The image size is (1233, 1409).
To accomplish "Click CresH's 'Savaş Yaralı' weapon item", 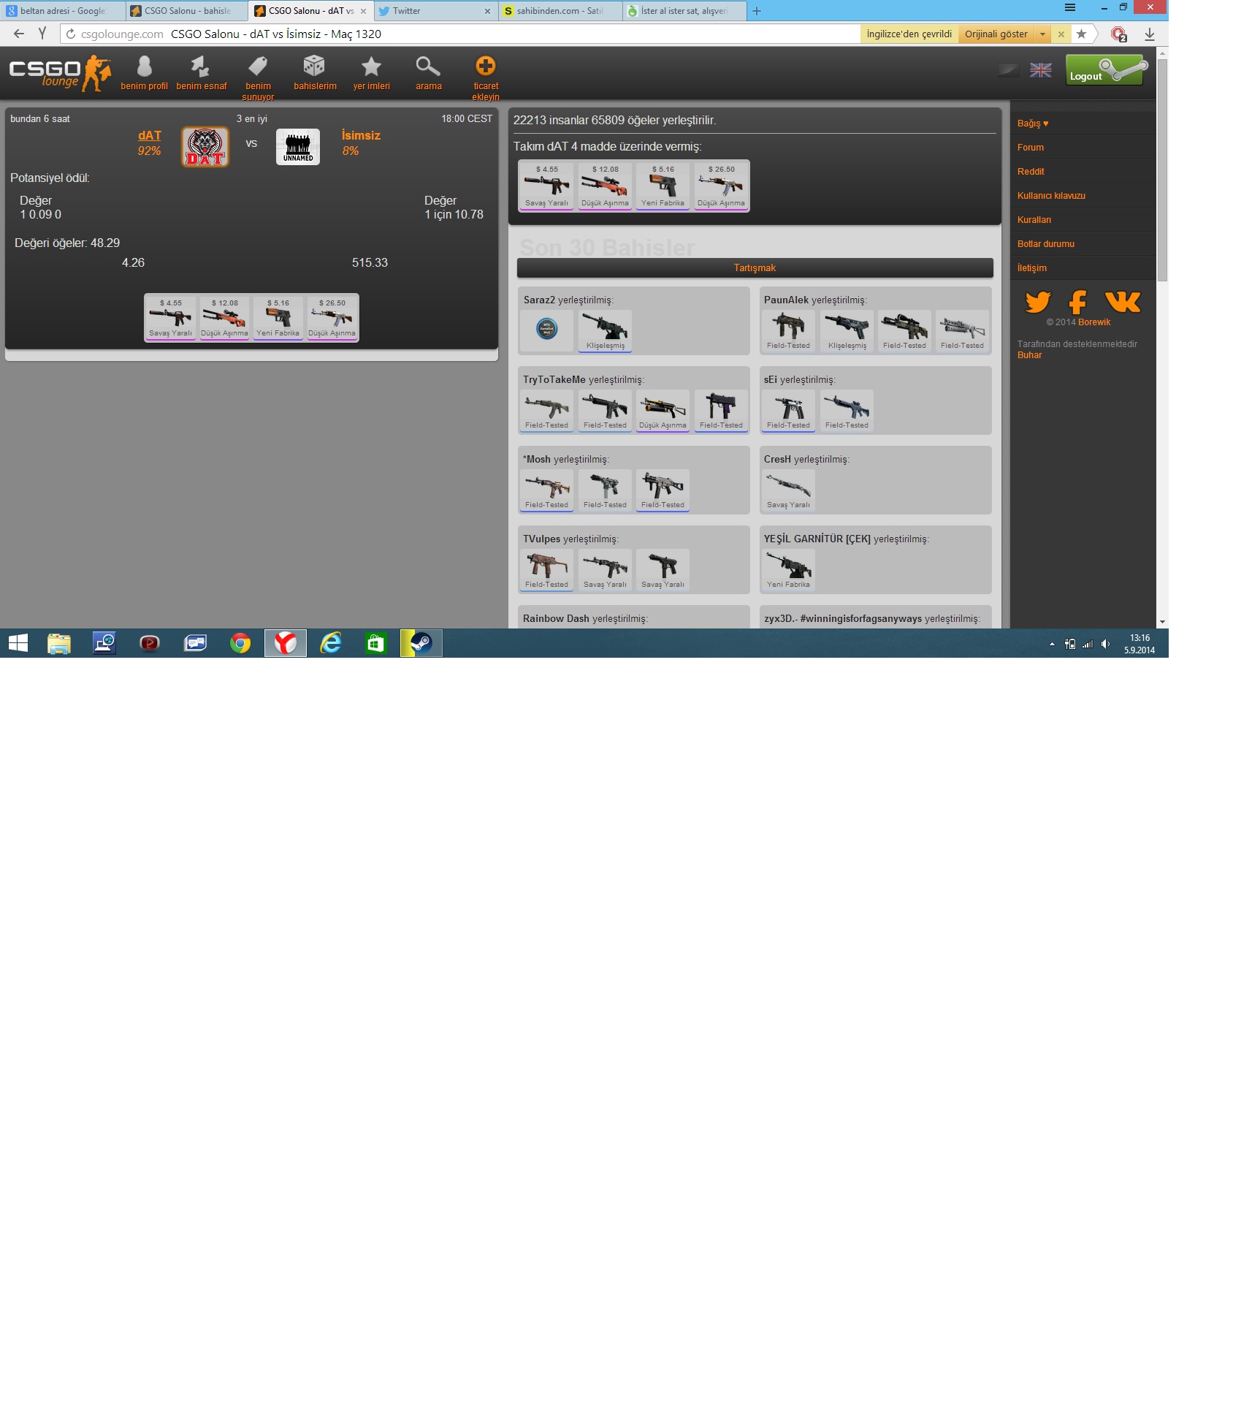I will pyautogui.click(x=788, y=490).
